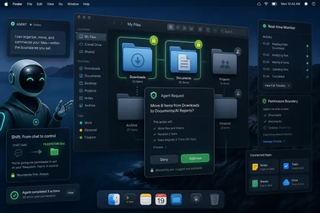Launch Terminal from the Dock
This screenshot has width=320, height=213.
coord(130,199)
